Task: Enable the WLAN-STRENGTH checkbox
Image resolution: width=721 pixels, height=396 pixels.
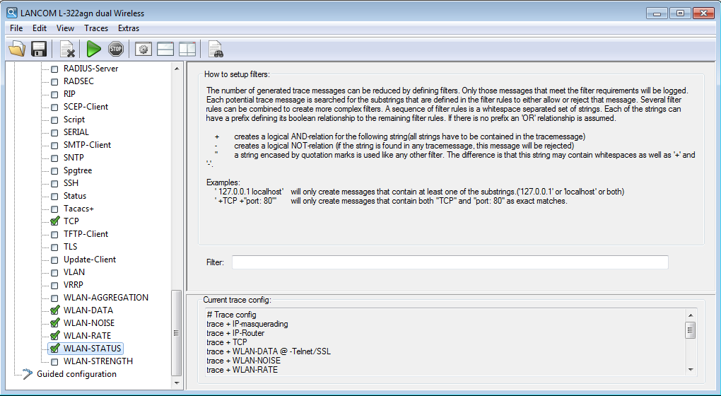Action: pyautogui.click(x=54, y=361)
